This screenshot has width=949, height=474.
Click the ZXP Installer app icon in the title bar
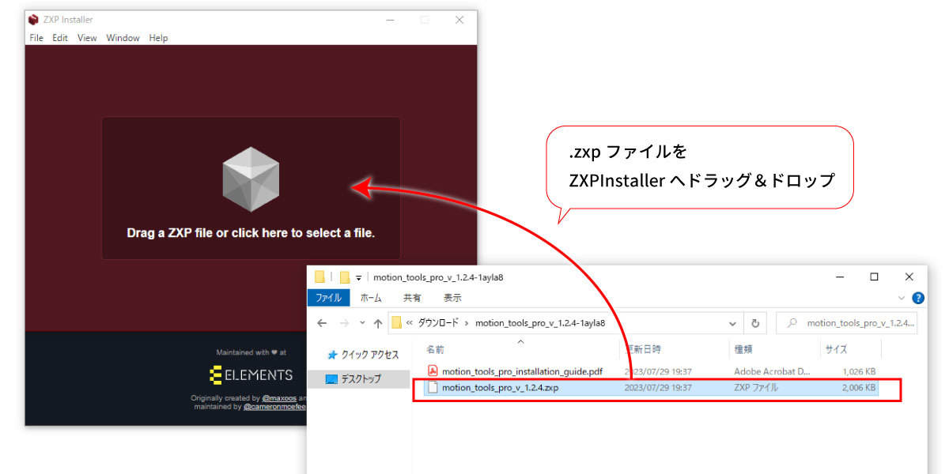(34, 20)
